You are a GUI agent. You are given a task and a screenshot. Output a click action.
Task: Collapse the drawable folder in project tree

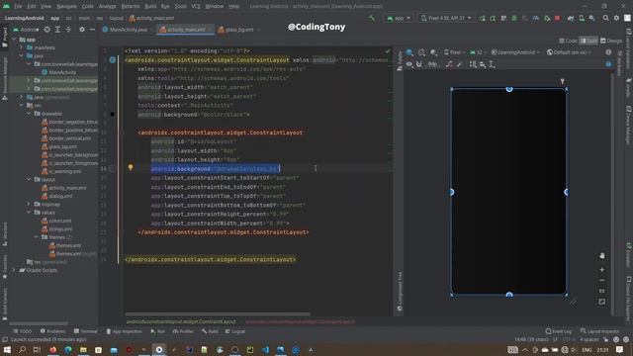point(29,114)
